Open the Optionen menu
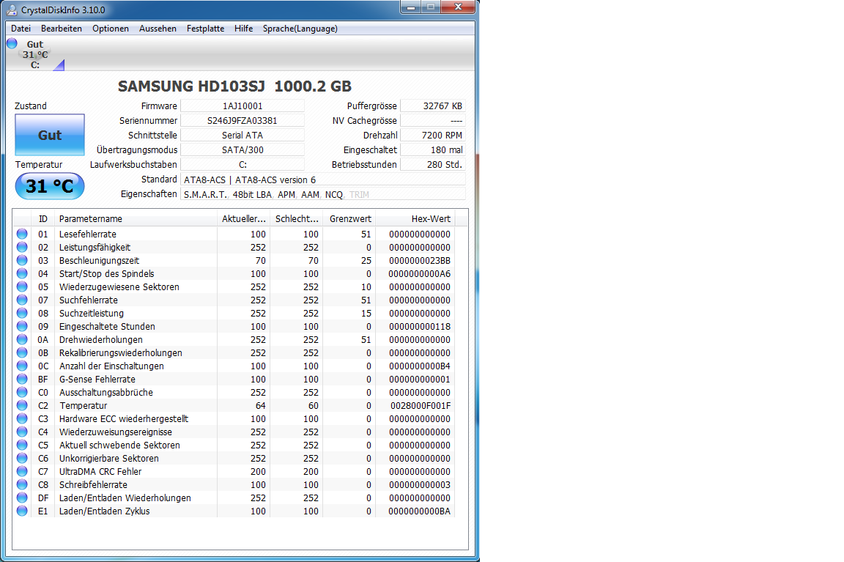 pyautogui.click(x=111, y=29)
